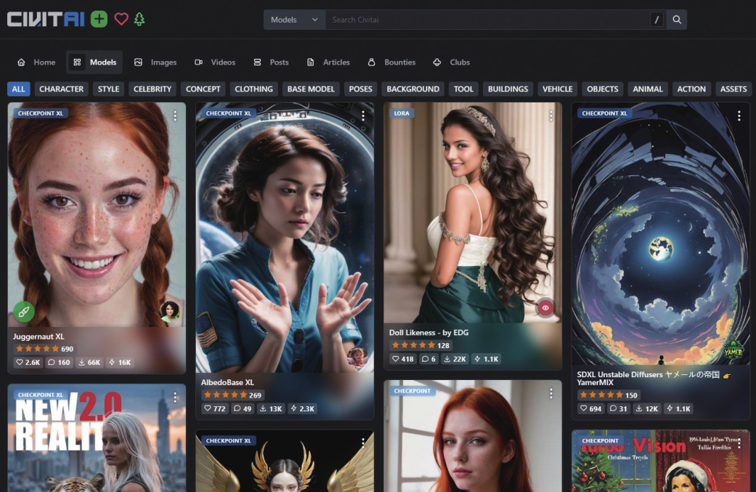Switch to the Images tab

pos(155,62)
